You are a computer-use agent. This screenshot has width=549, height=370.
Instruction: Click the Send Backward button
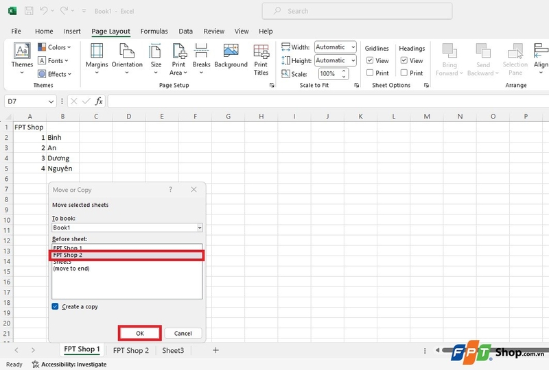483,60
